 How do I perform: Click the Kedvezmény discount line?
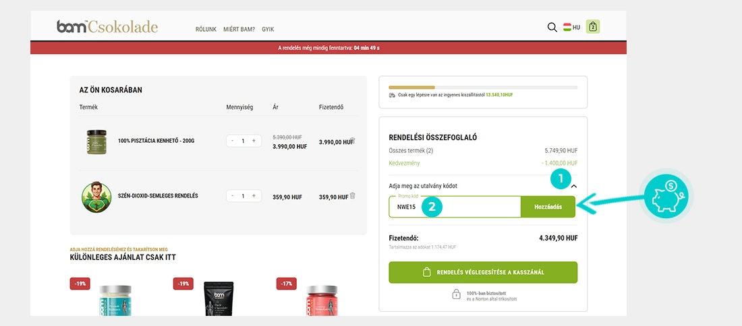[483, 163]
